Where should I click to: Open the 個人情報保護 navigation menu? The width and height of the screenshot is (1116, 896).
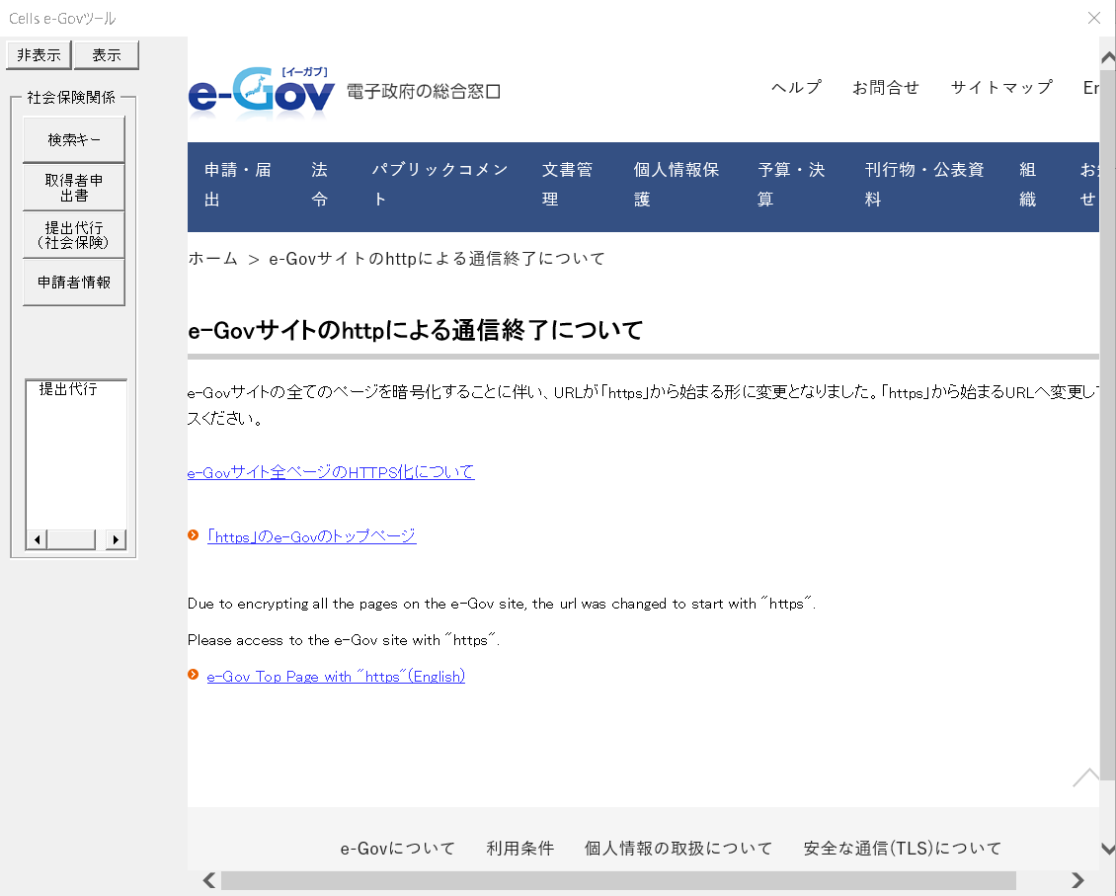677,185
